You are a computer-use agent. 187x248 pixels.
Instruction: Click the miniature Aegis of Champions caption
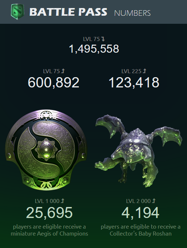pyautogui.click(x=49, y=230)
